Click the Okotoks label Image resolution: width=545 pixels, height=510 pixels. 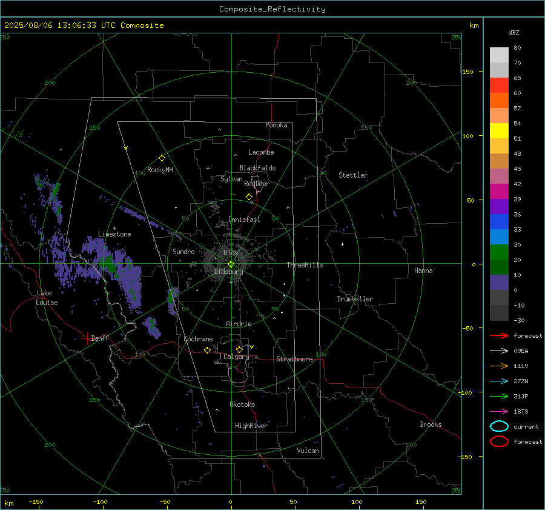[x=242, y=404]
